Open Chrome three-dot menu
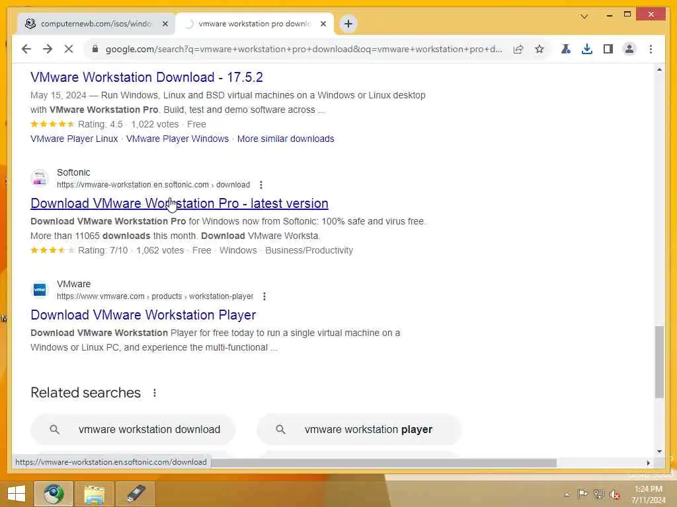Viewport: 677px width, 507px height. pos(651,49)
